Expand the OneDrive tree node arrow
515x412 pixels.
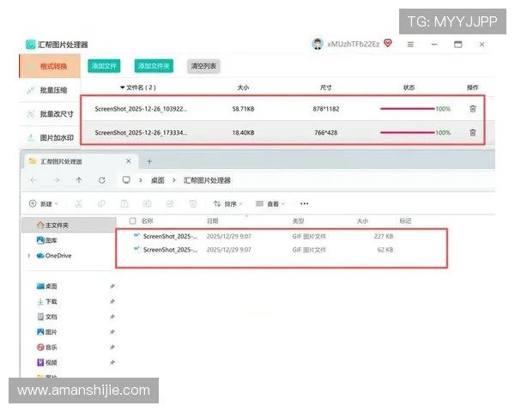29,256
